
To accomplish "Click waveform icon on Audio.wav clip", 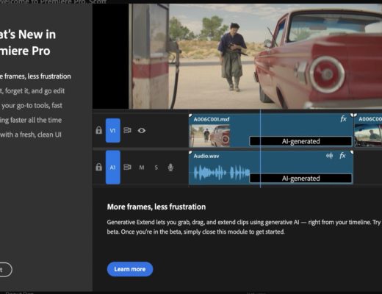I will click(329, 156).
